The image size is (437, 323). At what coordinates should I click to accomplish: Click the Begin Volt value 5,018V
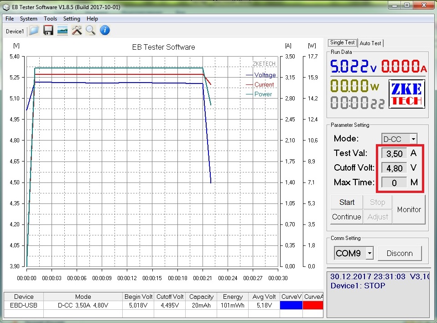pyautogui.click(x=138, y=305)
